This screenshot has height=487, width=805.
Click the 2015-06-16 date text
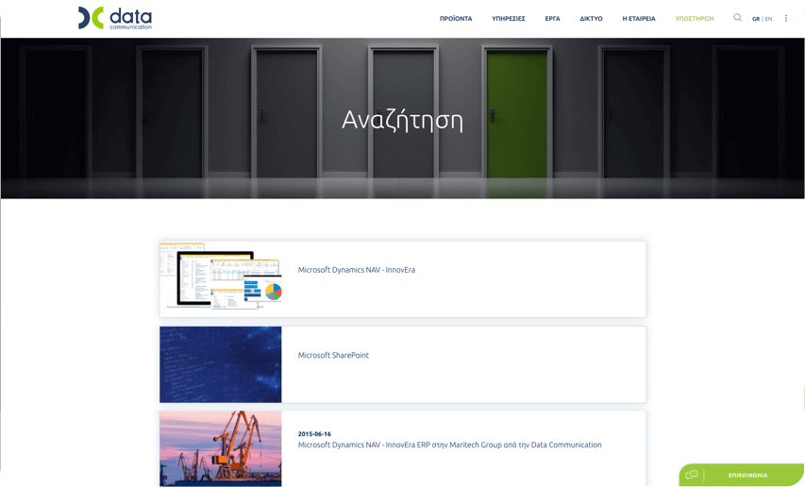[314, 433]
